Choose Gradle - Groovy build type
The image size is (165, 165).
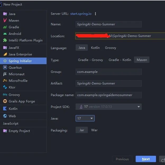click(x=90, y=60)
